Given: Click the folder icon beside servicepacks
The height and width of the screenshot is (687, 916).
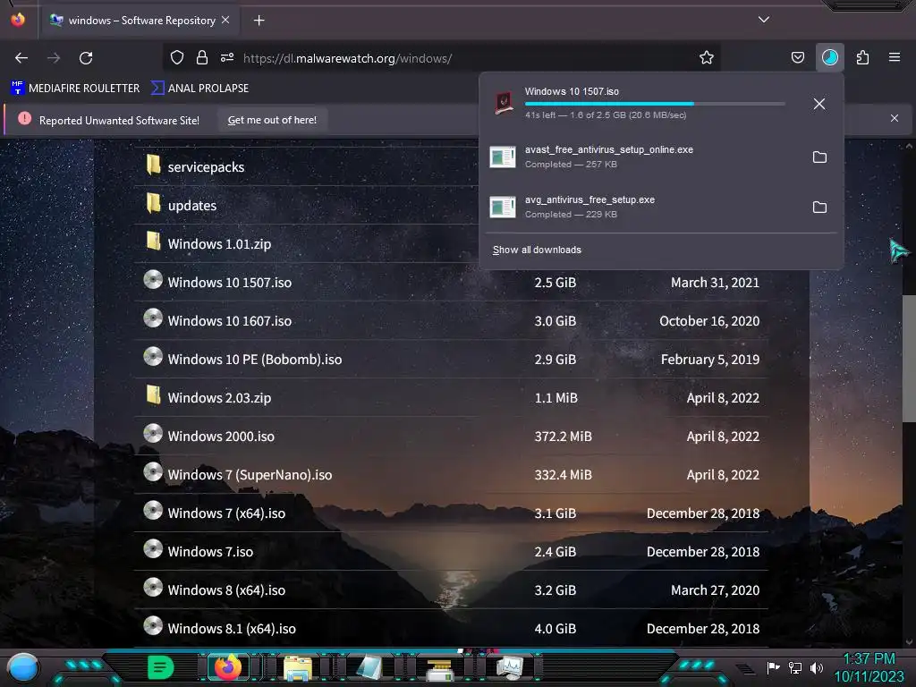Looking at the screenshot, I should pos(153,165).
